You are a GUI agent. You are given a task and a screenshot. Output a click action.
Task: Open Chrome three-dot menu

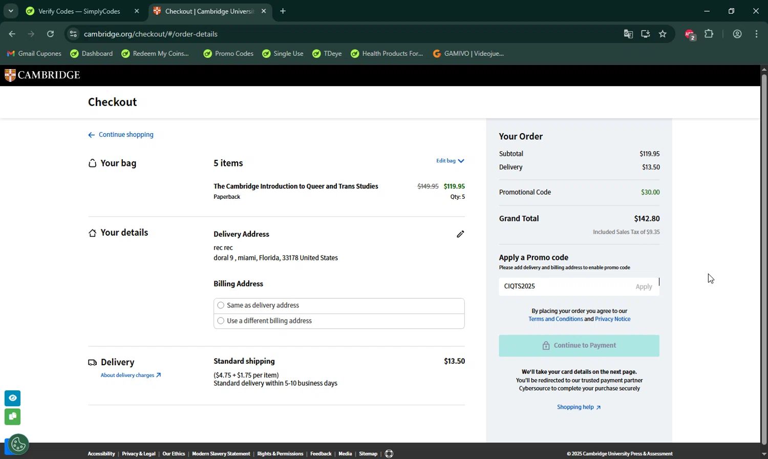pyautogui.click(x=756, y=34)
